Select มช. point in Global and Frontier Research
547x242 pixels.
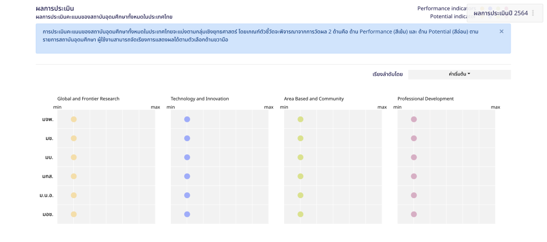pos(74,138)
